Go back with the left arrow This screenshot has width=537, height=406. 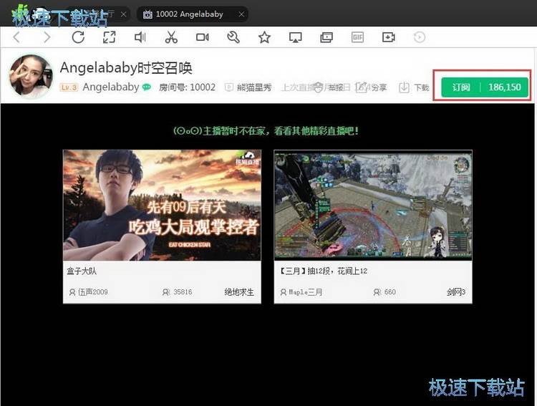click(16, 37)
